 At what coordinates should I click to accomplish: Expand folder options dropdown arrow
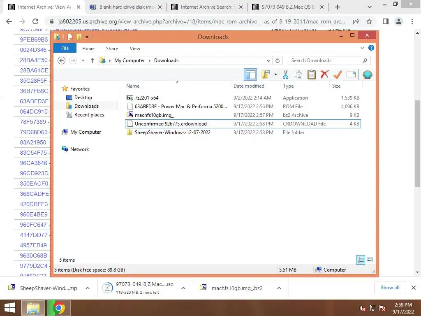(x=275, y=74)
